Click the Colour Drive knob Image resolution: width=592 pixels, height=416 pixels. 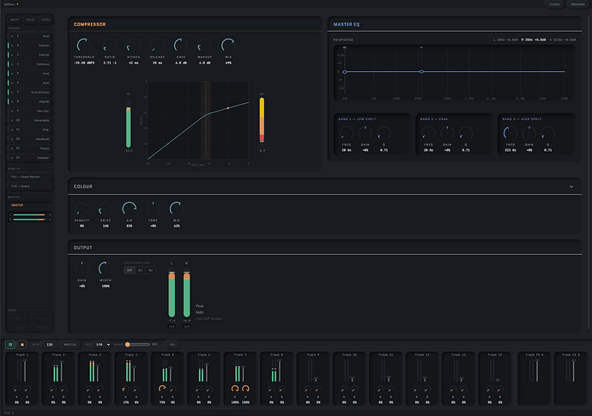106,208
